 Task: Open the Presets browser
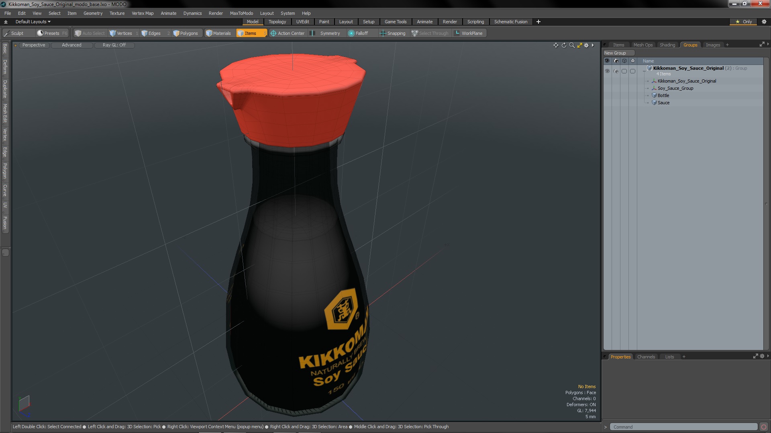click(52, 33)
